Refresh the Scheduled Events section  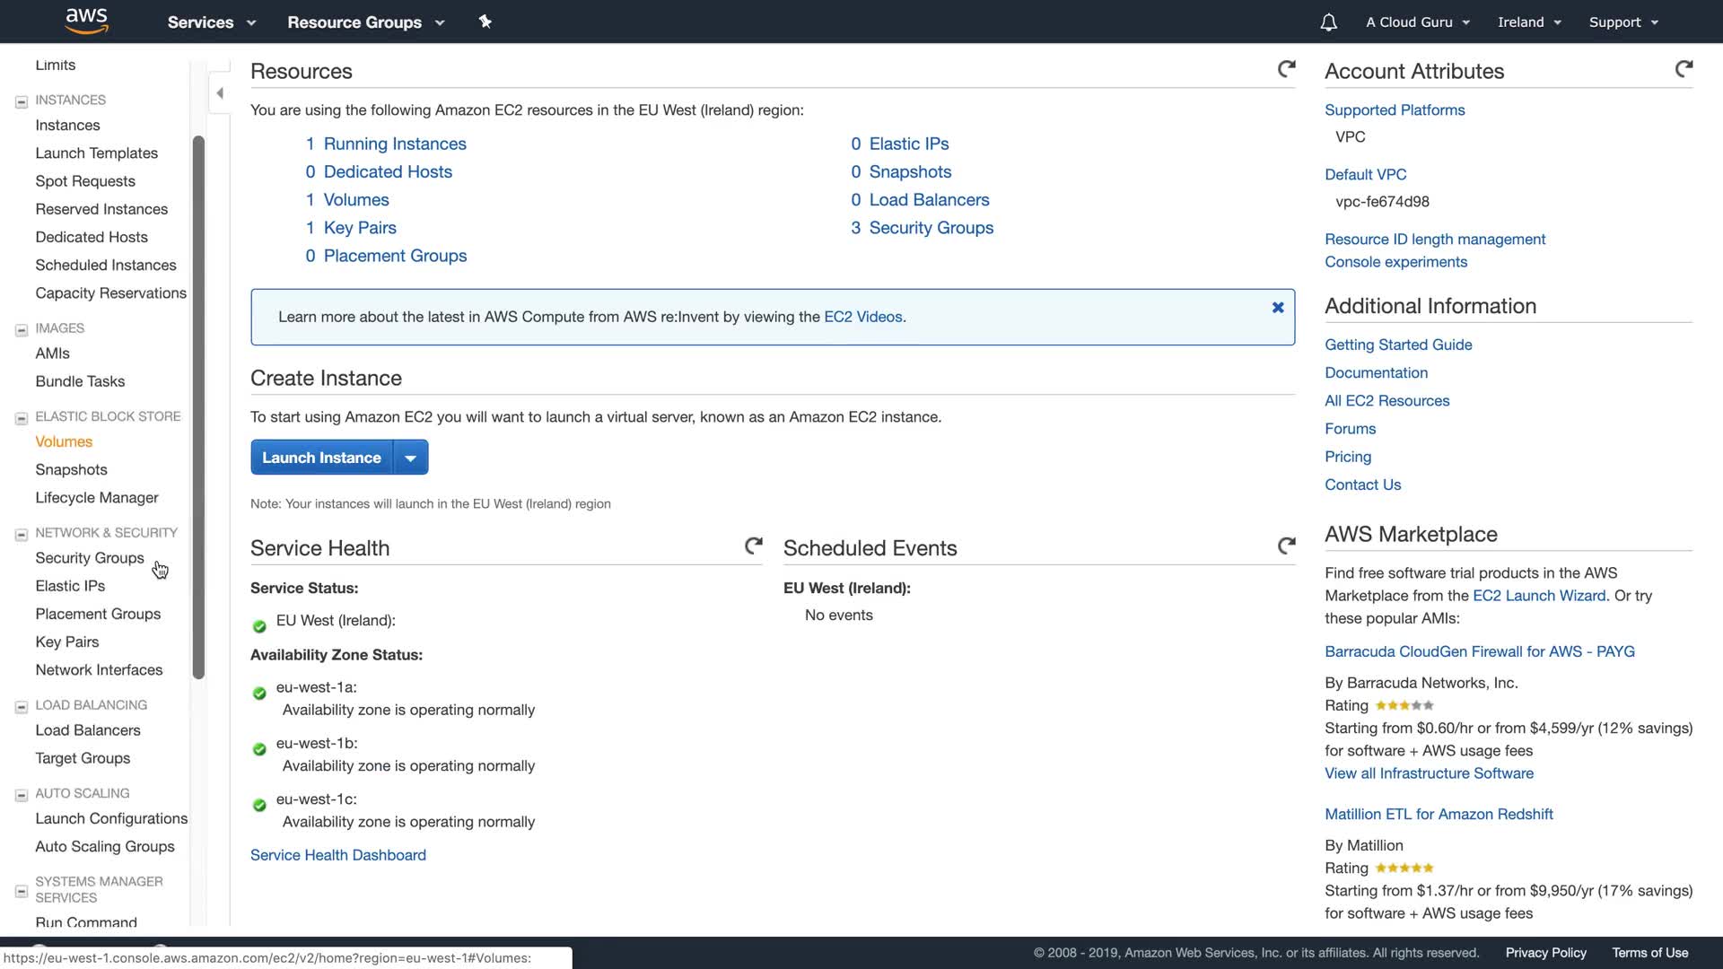1286,546
